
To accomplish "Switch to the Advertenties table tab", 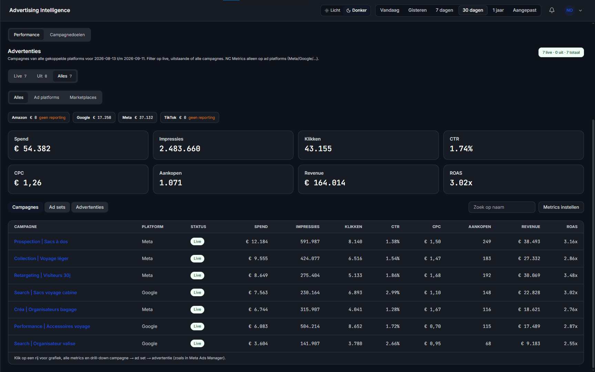I will (90, 207).
